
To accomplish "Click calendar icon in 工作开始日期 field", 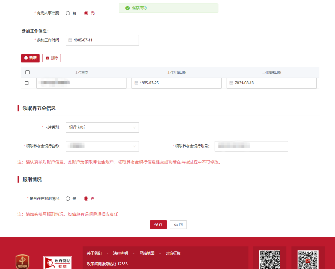I will pos(136,83).
